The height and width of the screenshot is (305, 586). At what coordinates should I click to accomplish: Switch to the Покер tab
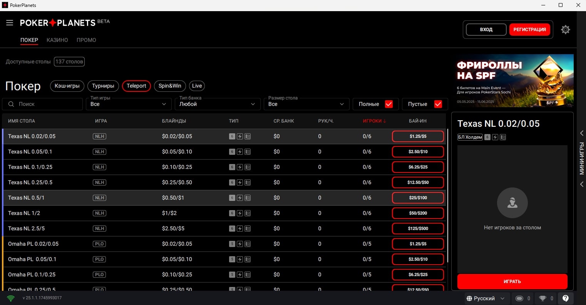(x=29, y=40)
